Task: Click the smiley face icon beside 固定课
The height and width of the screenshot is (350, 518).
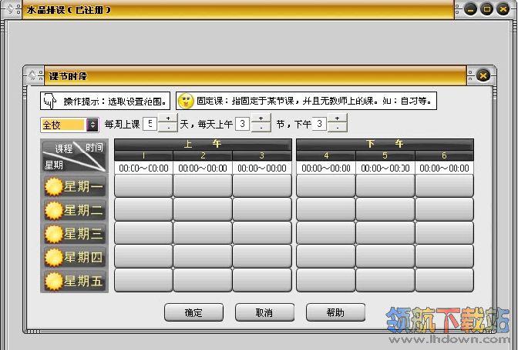Action: pyautogui.click(x=186, y=101)
